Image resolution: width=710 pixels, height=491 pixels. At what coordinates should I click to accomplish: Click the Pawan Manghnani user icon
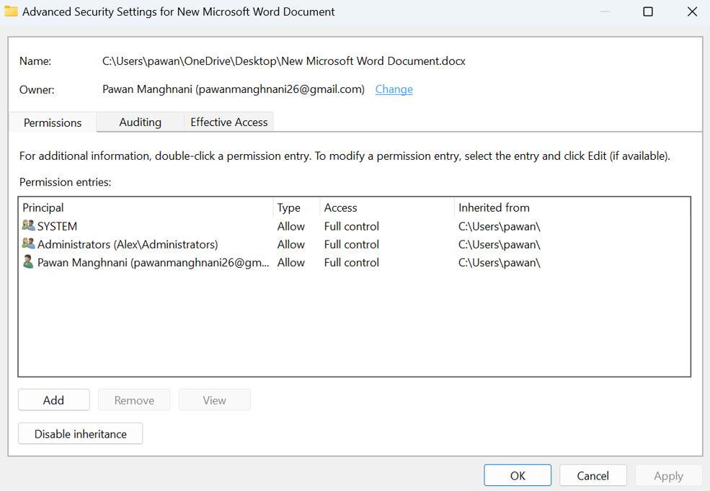point(28,262)
